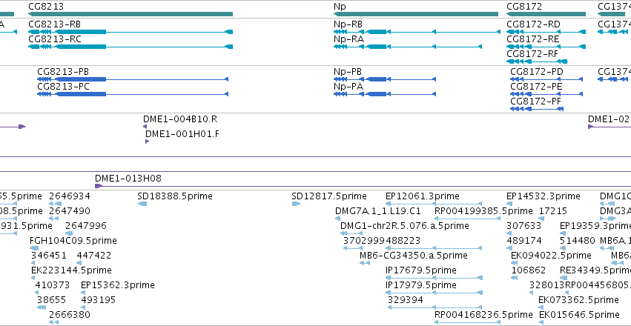The width and height of the screenshot is (631, 326).
Task: Click the CG8213-RB transcript label
Action: pos(54,24)
